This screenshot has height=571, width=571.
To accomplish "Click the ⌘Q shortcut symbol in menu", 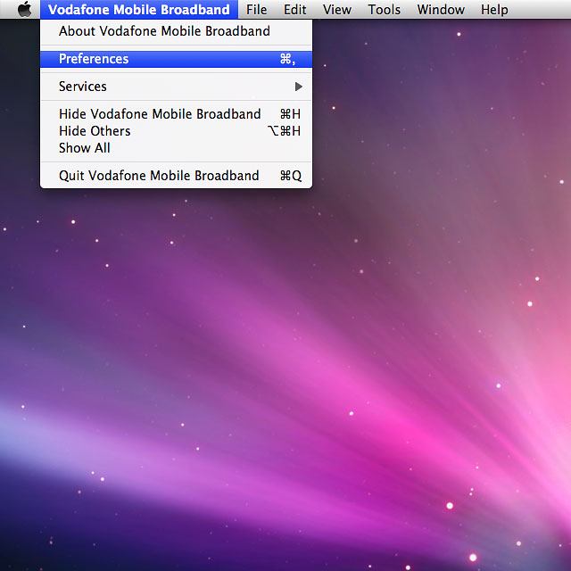I will 291,176.
